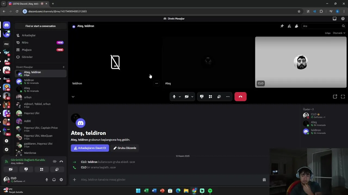Open Wardoraa direct message
The image size is (348, 195).
[x=41, y=153]
